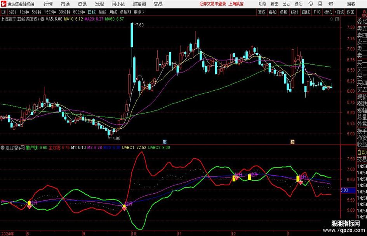The height and width of the screenshot is (236, 367).
Task: Select the 周线 weekly period tab
Action: point(103,12)
